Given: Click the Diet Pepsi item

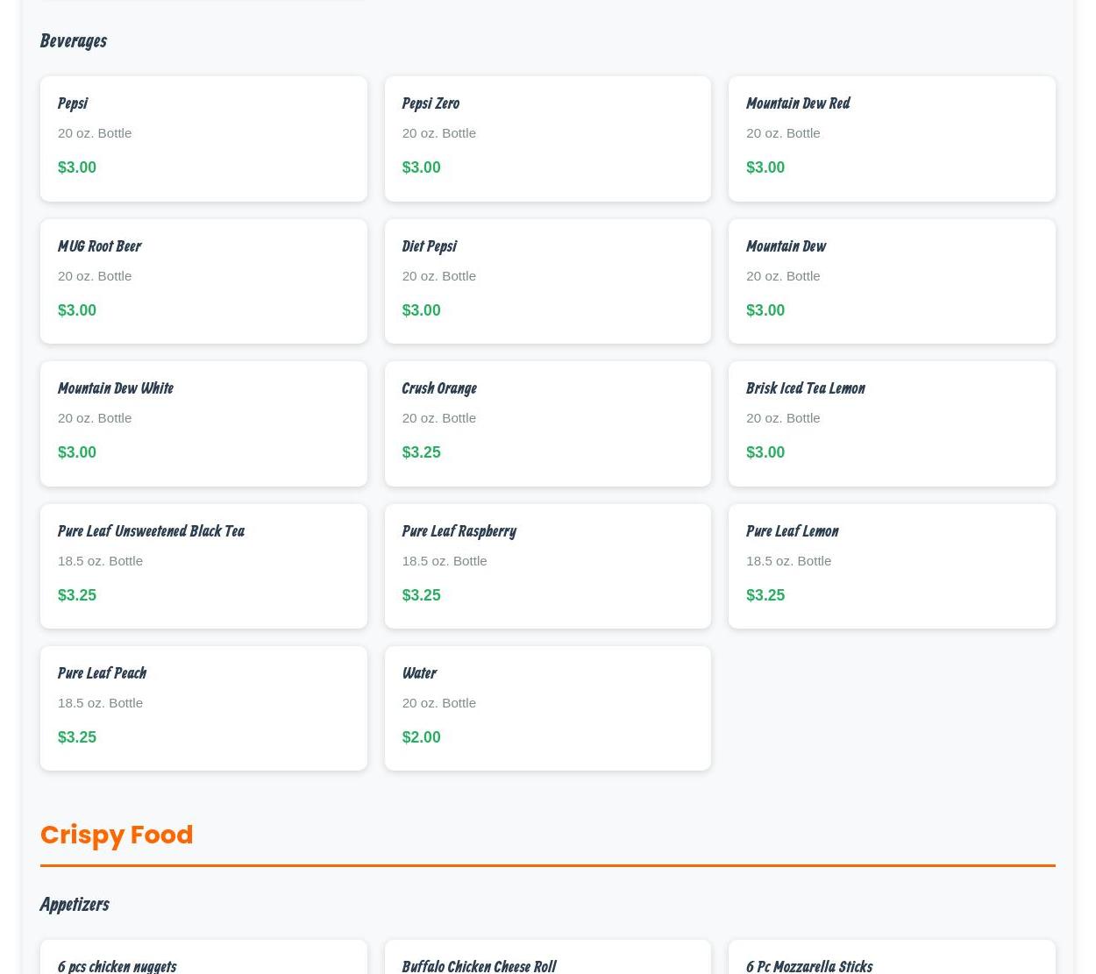Looking at the screenshot, I should point(547,281).
